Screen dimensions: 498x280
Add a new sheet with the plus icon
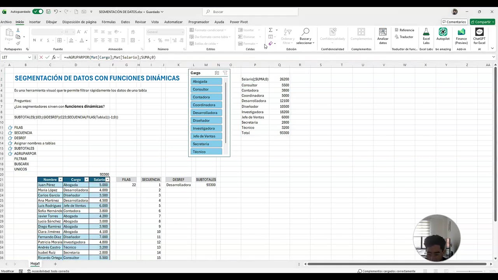click(x=55, y=264)
